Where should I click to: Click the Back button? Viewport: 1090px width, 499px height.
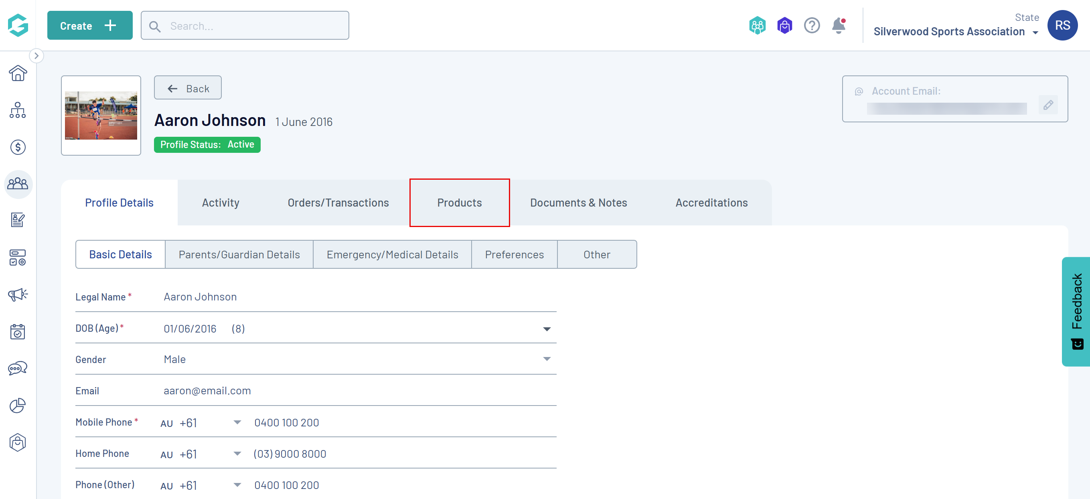[187, 88]
